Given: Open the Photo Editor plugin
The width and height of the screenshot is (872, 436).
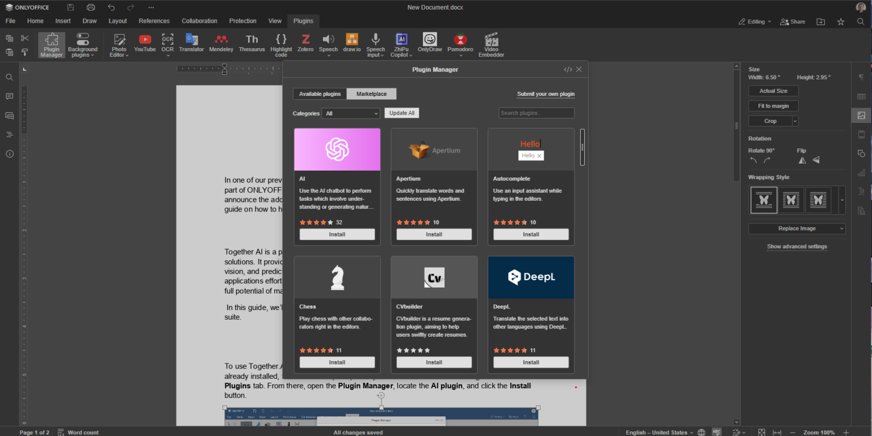Looking at the screenshot, I should point(119,44).
